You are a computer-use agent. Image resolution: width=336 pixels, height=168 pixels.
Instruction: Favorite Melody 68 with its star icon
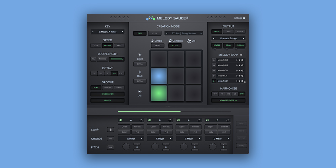tap(239, 60)
